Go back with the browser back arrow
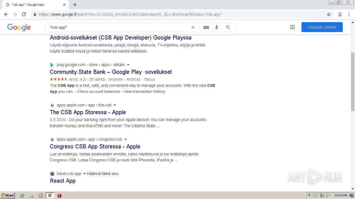 6,14
